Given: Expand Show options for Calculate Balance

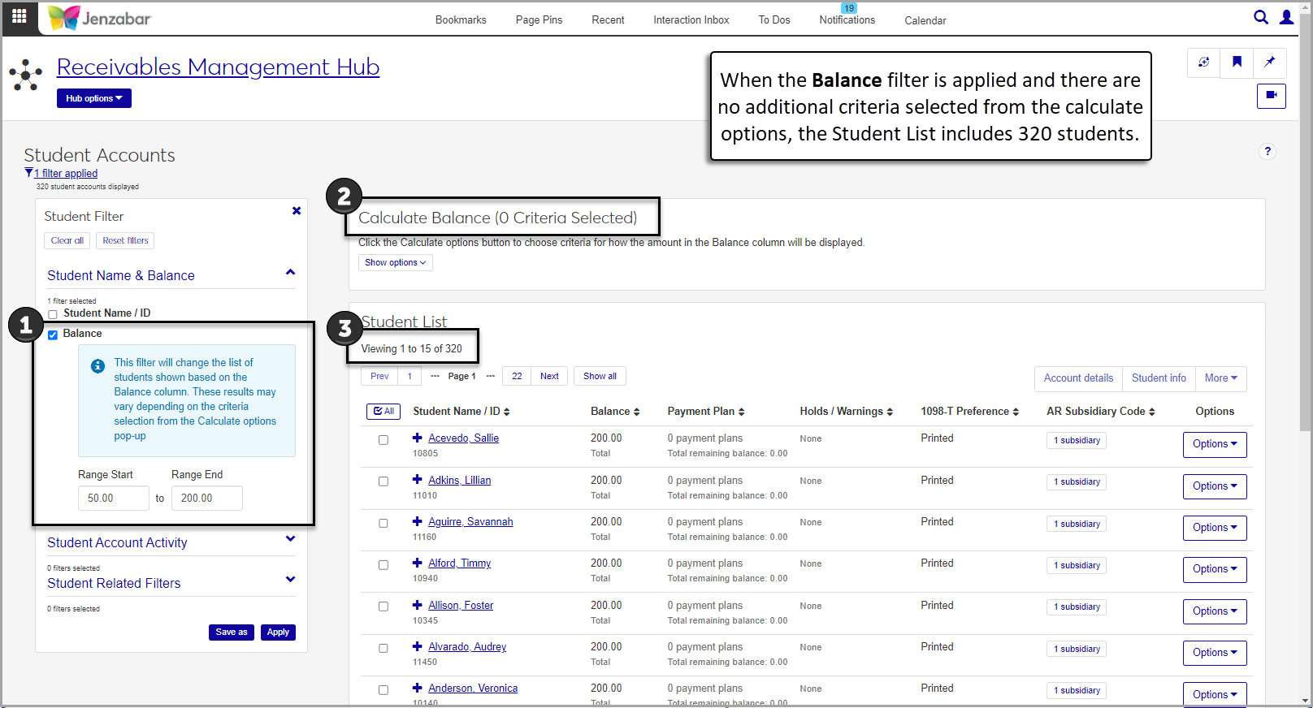Looking at the screenshot, I should pos(395,263).
